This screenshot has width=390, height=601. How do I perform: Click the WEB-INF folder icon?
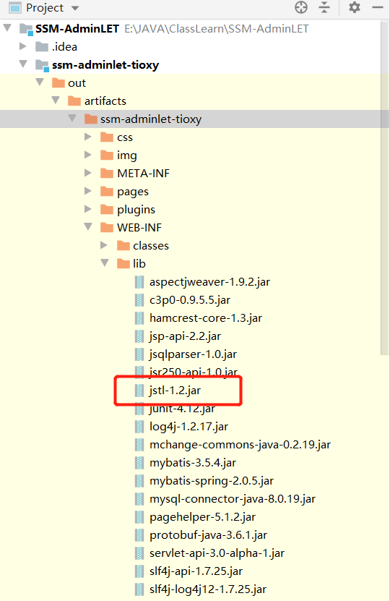pyautogui.click(x=107, y=228)
